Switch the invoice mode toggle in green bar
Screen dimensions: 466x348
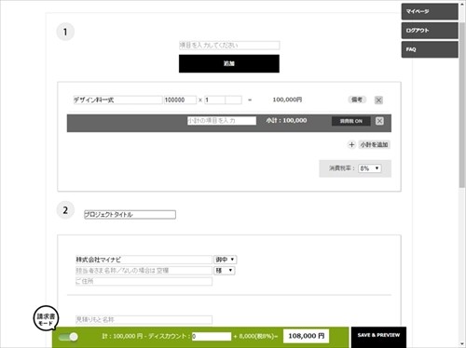pyautogui.click(x=69, y=337)
